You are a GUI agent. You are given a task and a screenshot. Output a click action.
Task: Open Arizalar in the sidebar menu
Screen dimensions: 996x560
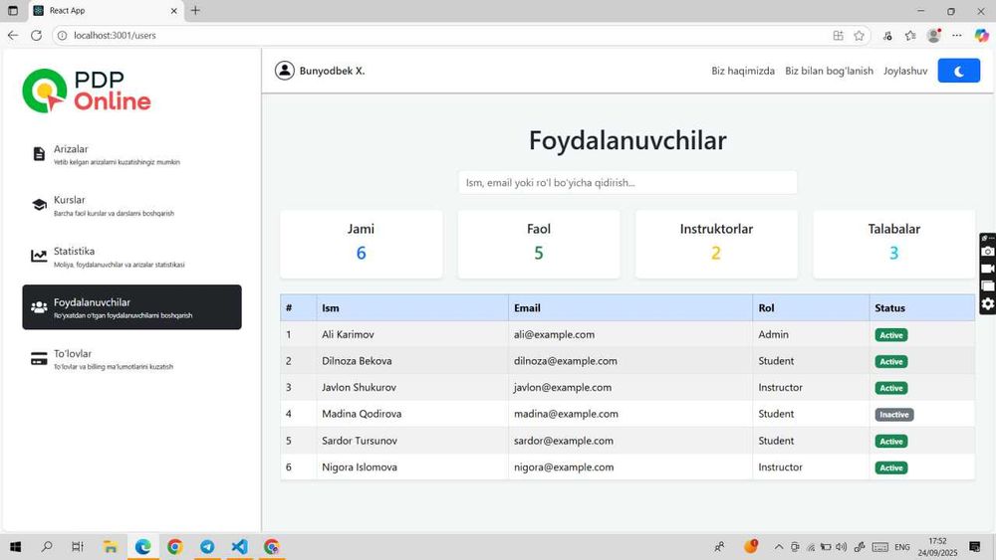(131, 154)
